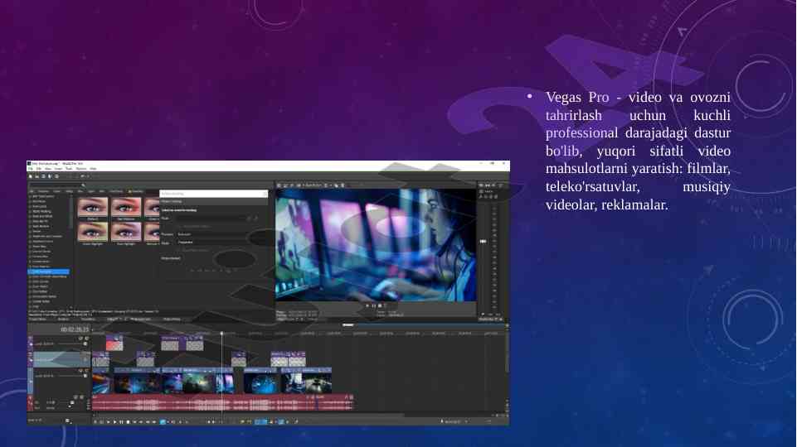Screen dimensions: 797x447
Task: Mute the top video track
Action: (x=80, y=339)
